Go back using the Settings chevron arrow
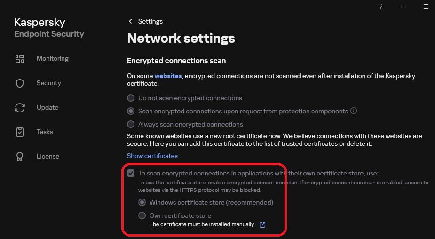The height and width of the screenshot is (239, 435). point(130,22)
